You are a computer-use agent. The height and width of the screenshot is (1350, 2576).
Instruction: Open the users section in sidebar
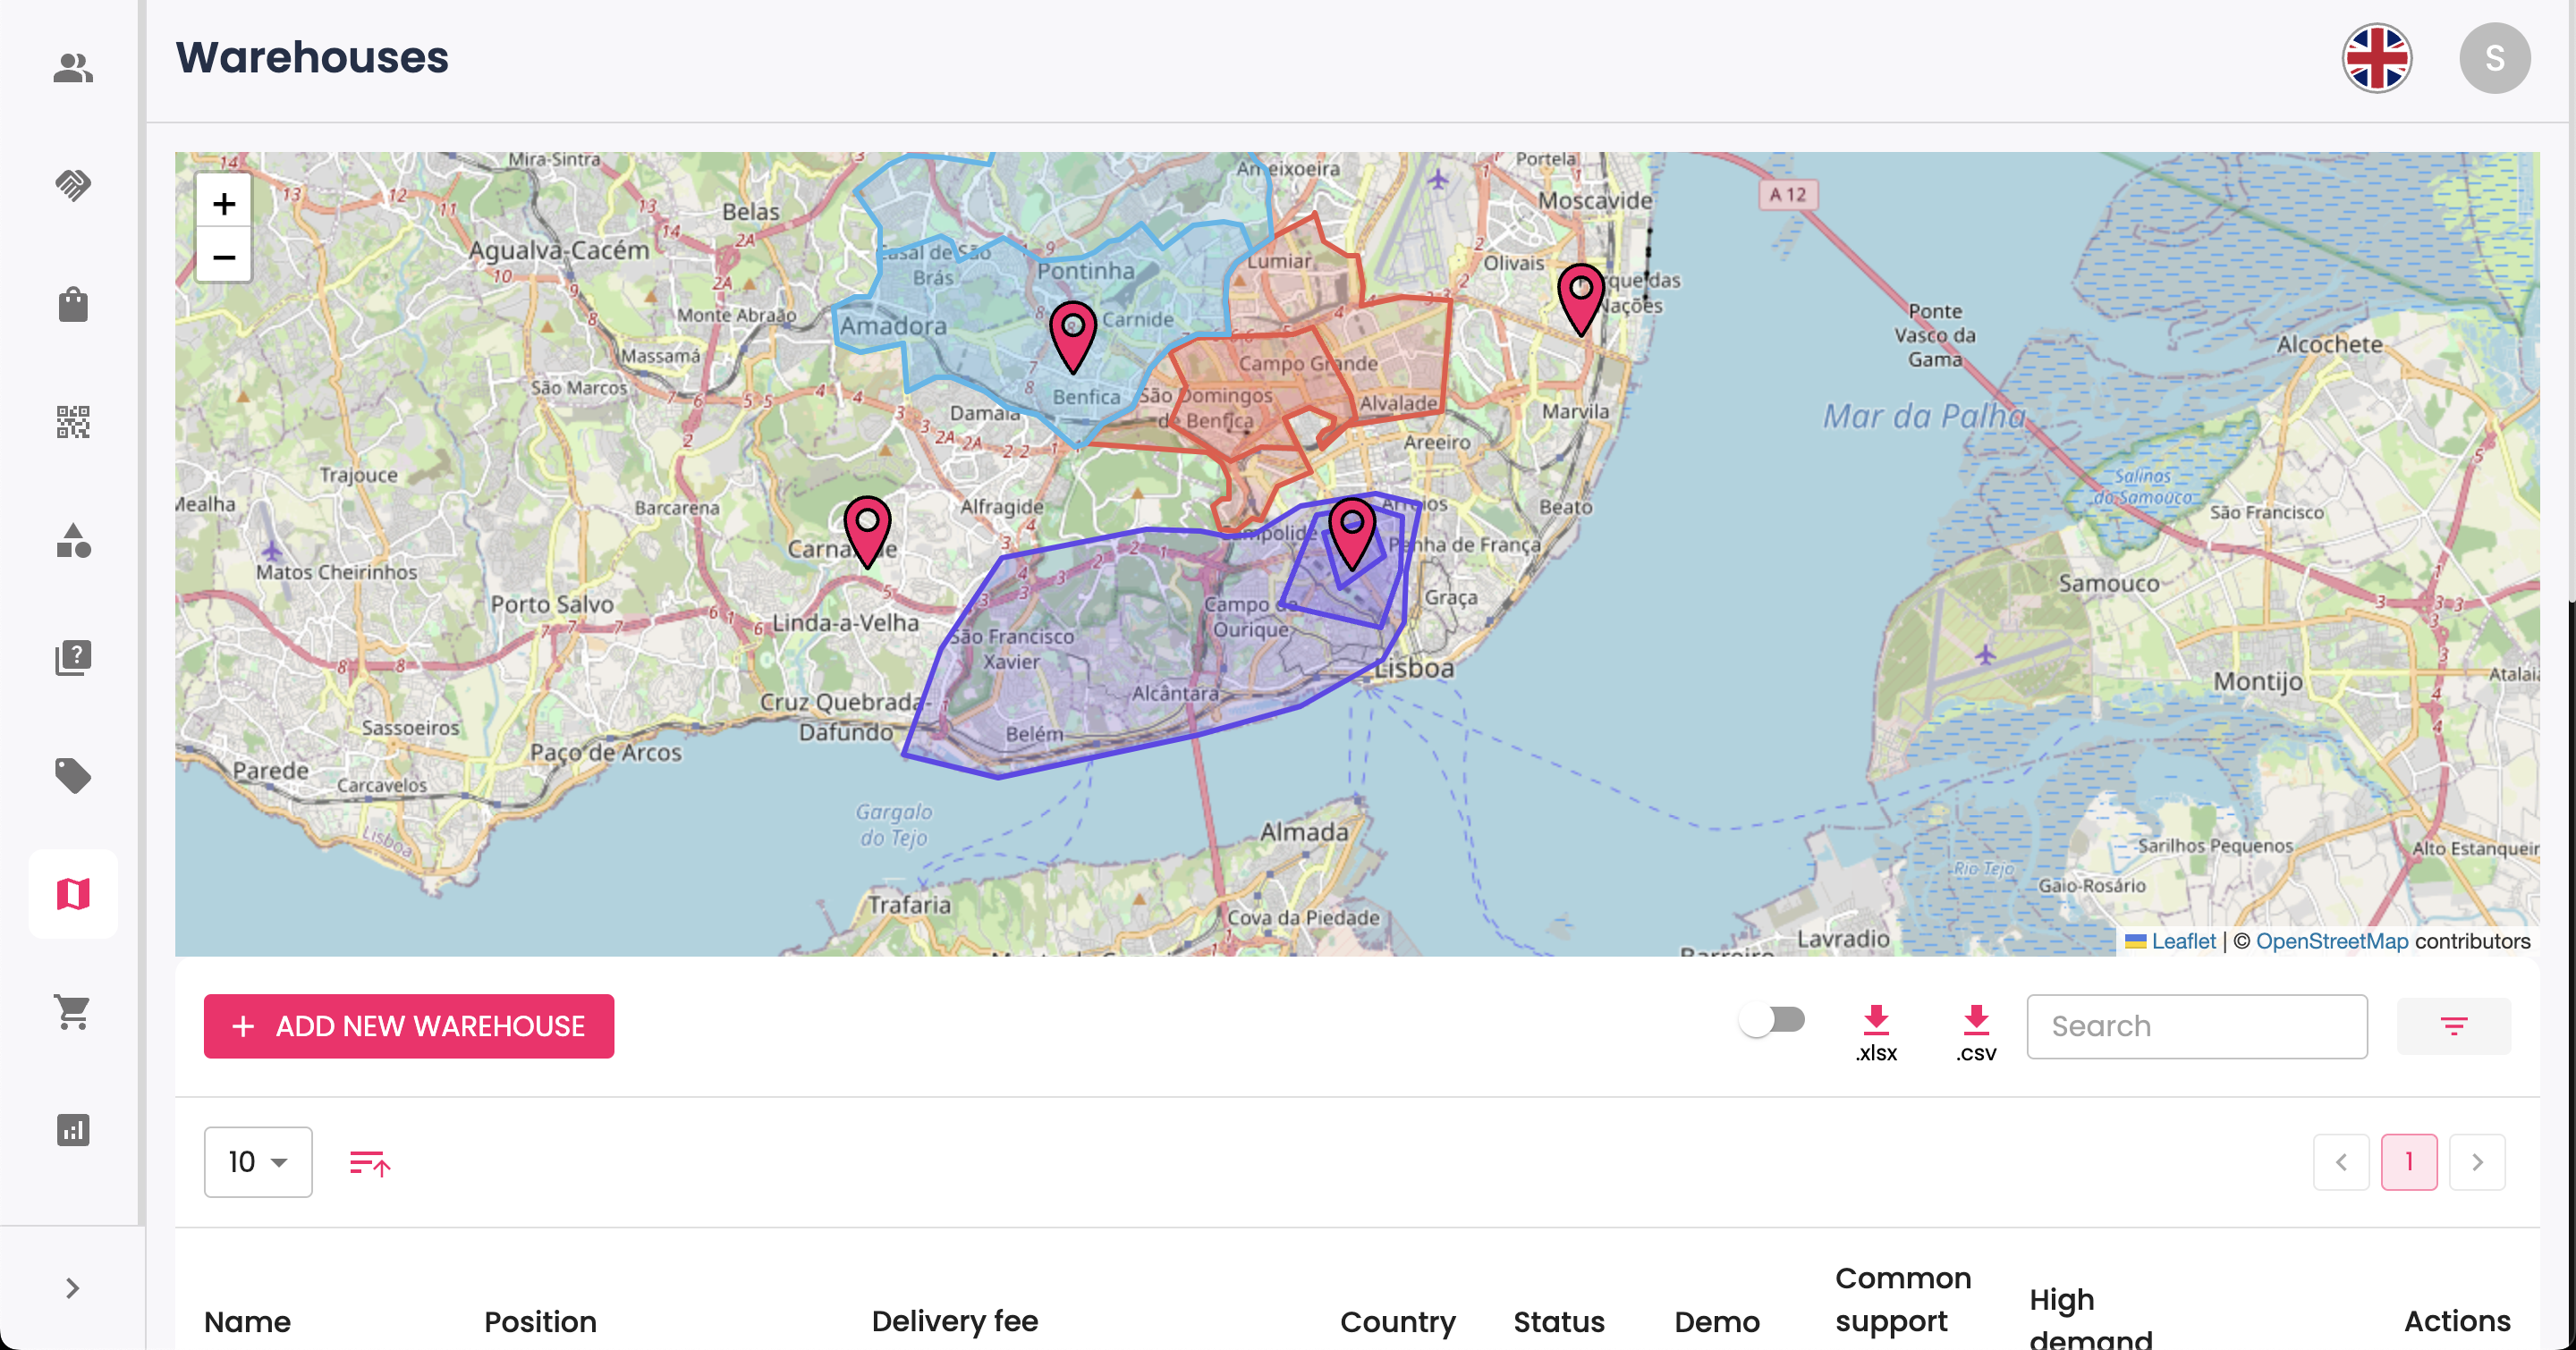coord(73,68)
